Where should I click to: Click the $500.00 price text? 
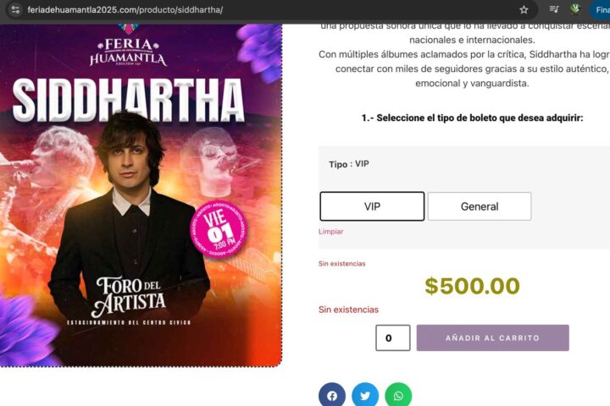472,286
